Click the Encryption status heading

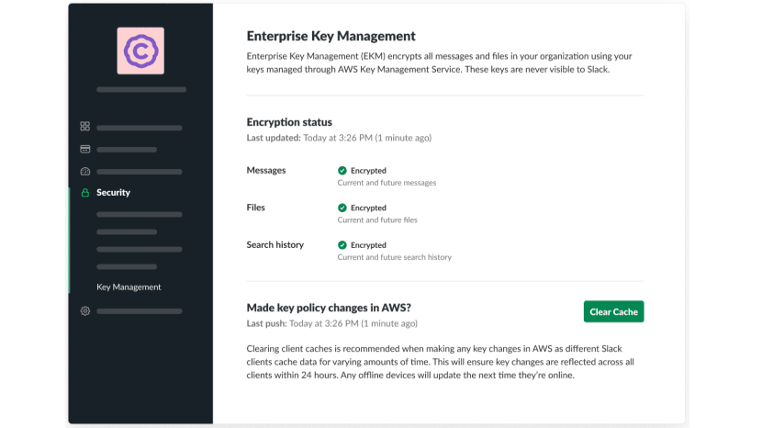click(289, 122)
